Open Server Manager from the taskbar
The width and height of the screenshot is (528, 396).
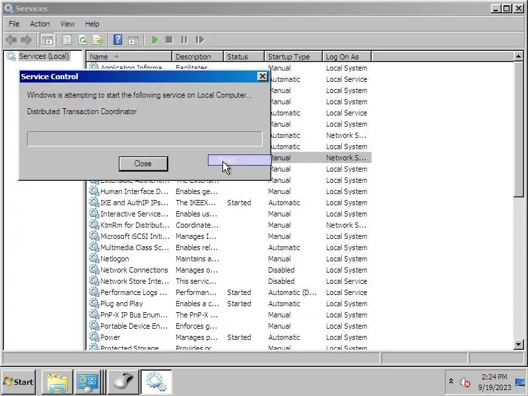(x=88, y=382)
